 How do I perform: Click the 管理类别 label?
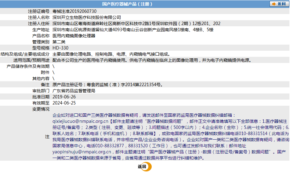41,42
